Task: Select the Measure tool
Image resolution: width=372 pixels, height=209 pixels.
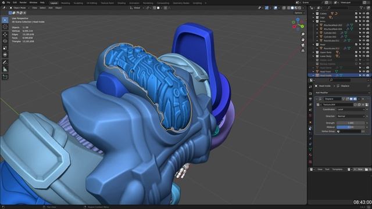Action: pyautogui.click(x=5, y=69)
